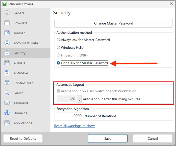Click Reset all warnings to show link

(x=74, y=126)
